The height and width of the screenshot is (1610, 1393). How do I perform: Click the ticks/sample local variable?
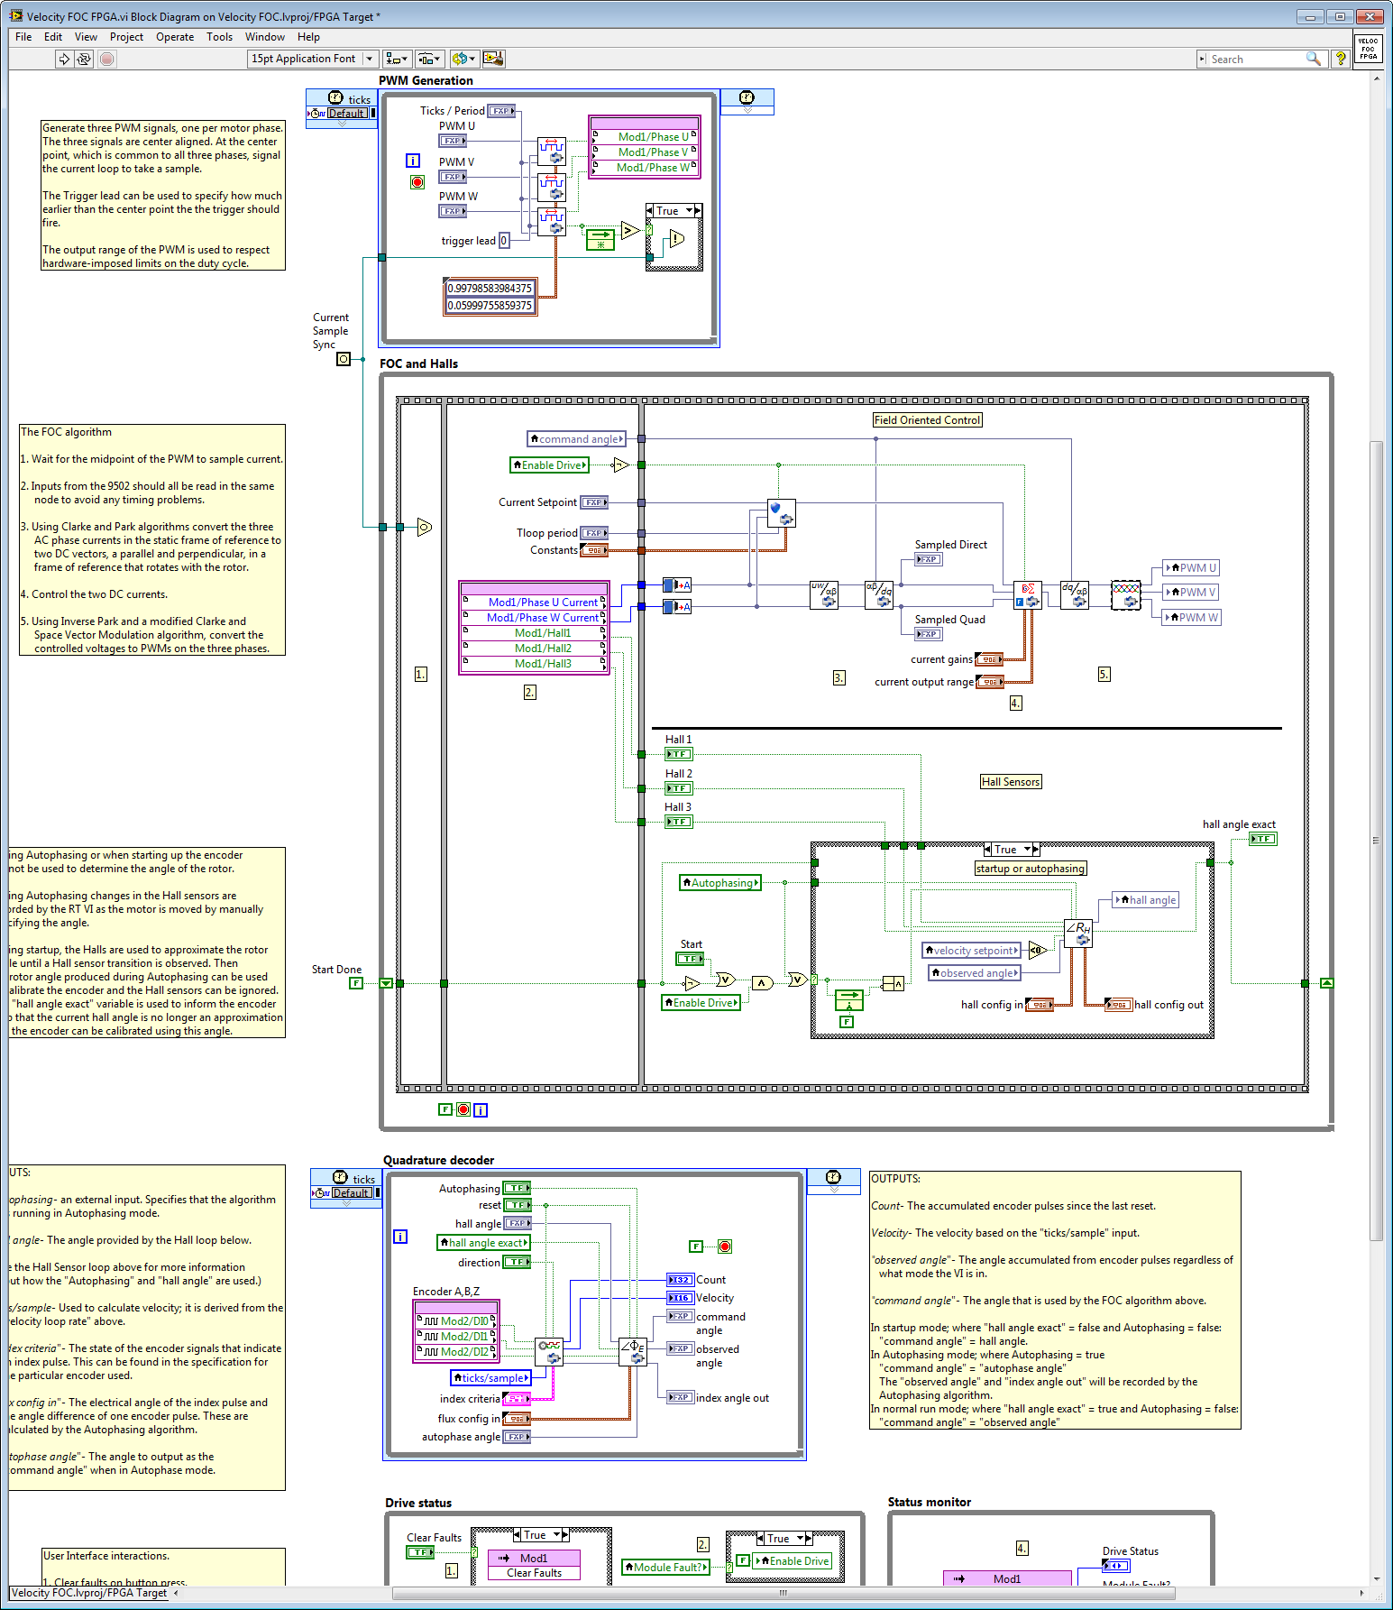[491, 1377]
